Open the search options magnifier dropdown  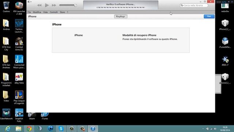(x=182, y=5)
